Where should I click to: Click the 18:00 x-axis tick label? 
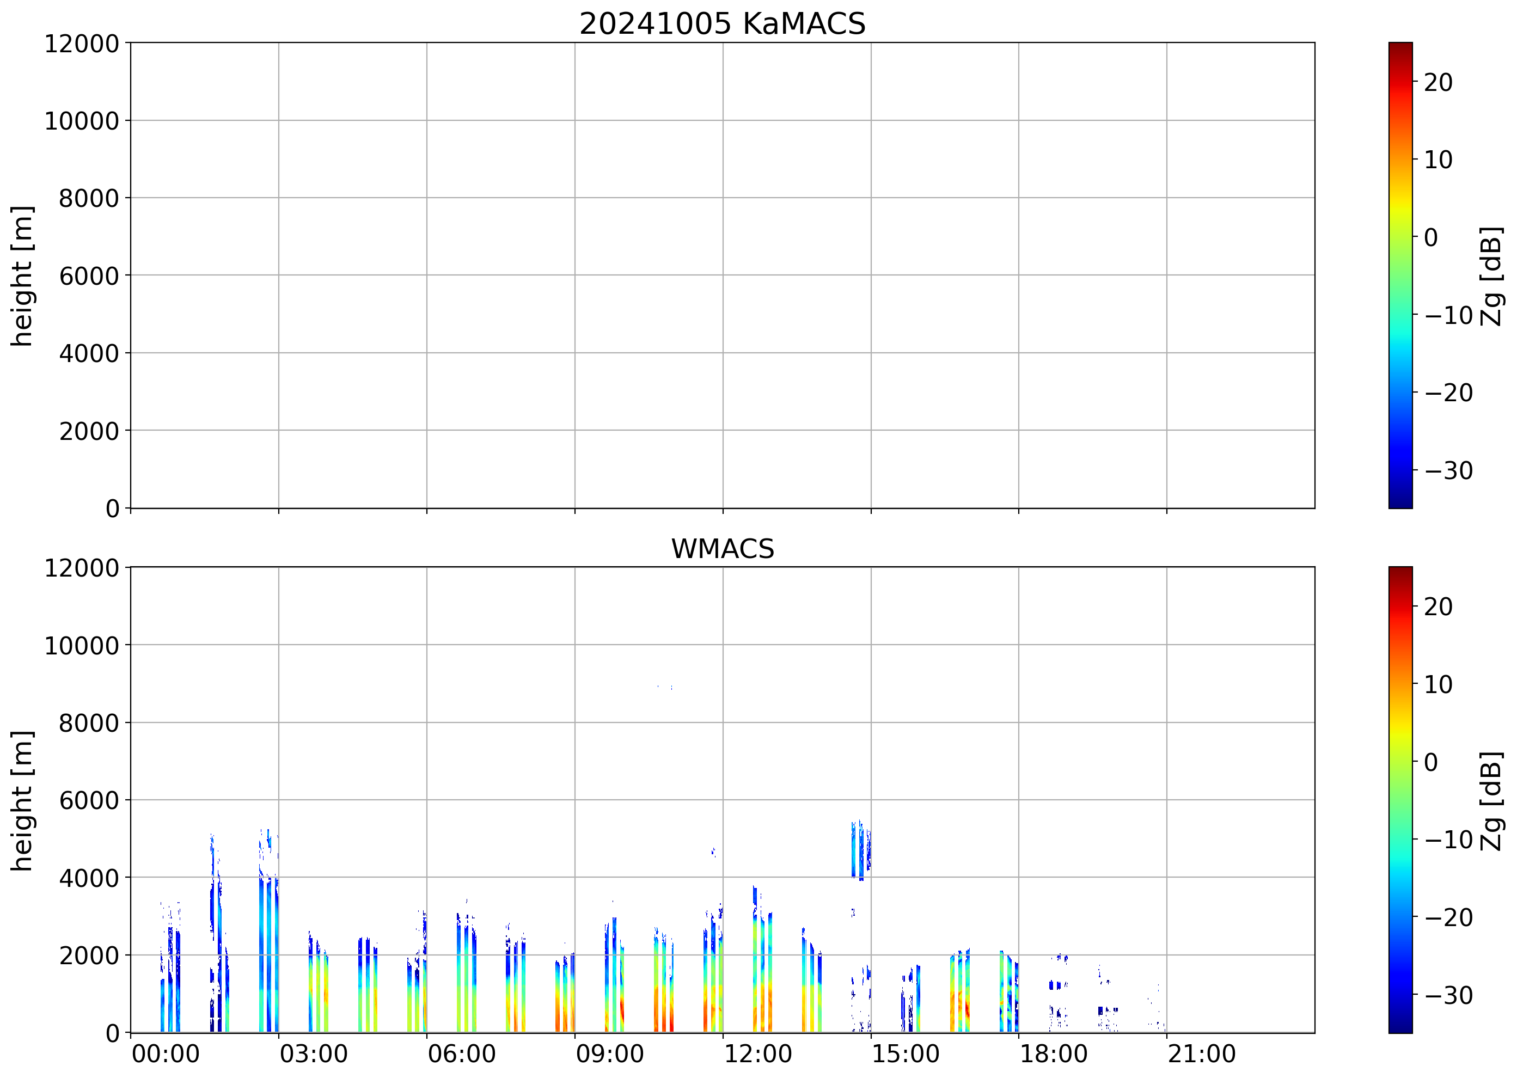[1054, 1054]
